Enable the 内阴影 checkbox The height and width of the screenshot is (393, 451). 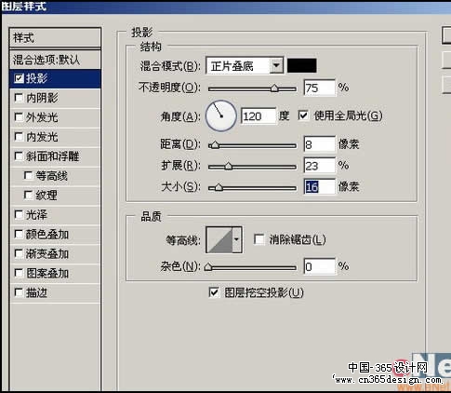point(19,98)
